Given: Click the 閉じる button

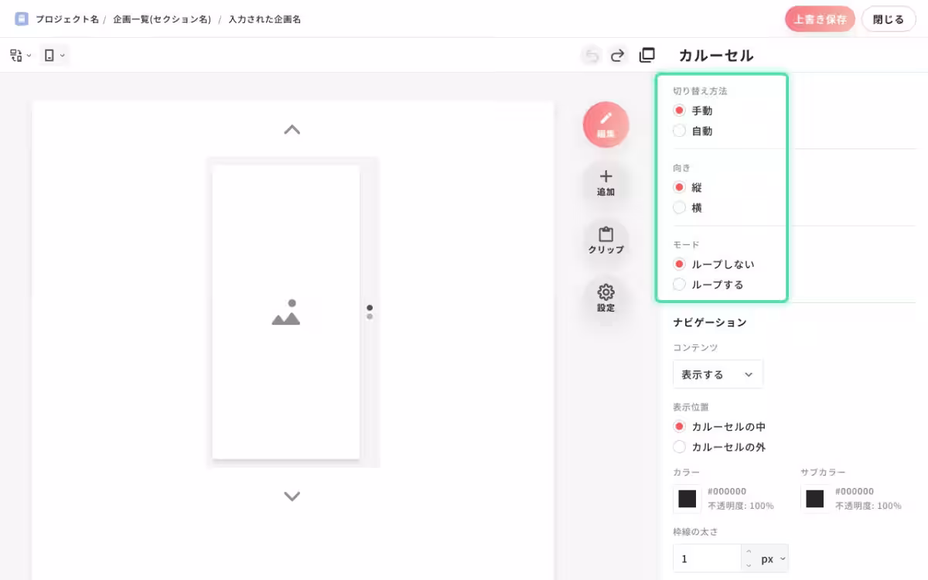Looking at the screenshot, I should click(888, 19).
